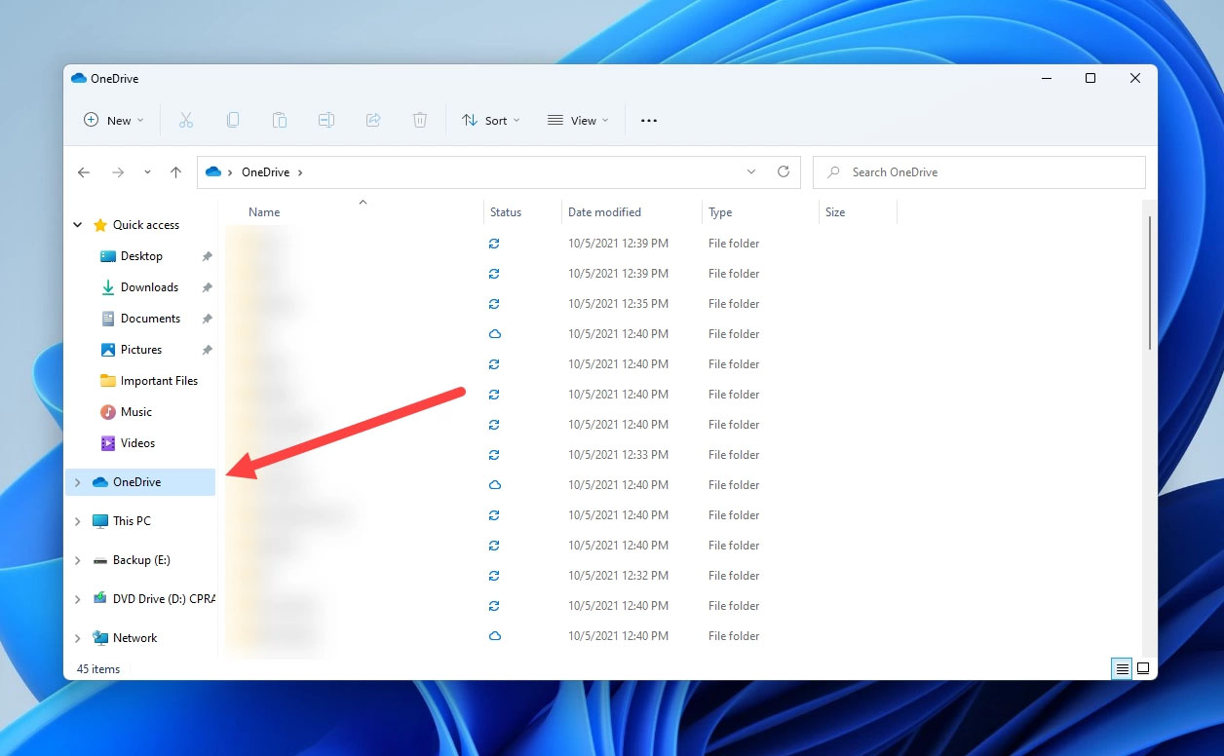This screenshot has width=1224, height=756.
Task: Open the See more ellipsis menu
Action: coord(649,121)
